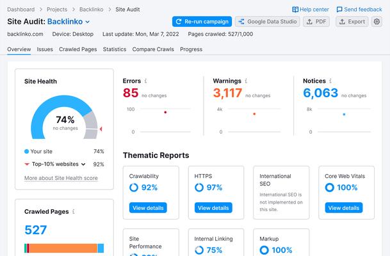Image resolution: width=390 pixels, height=256 pixels.
Task: Switch to the Overview tab
Action: click(x=19, y=49)
